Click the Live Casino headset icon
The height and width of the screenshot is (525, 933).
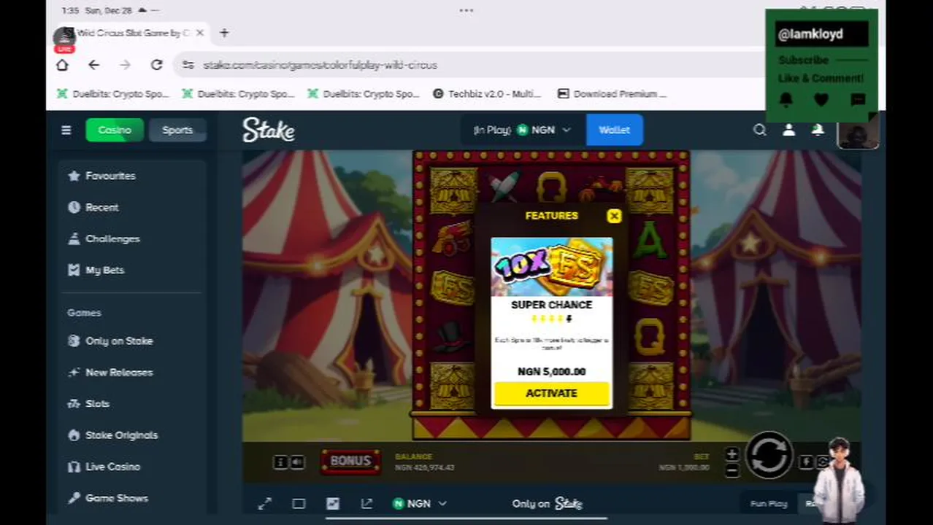pos(74,466)
